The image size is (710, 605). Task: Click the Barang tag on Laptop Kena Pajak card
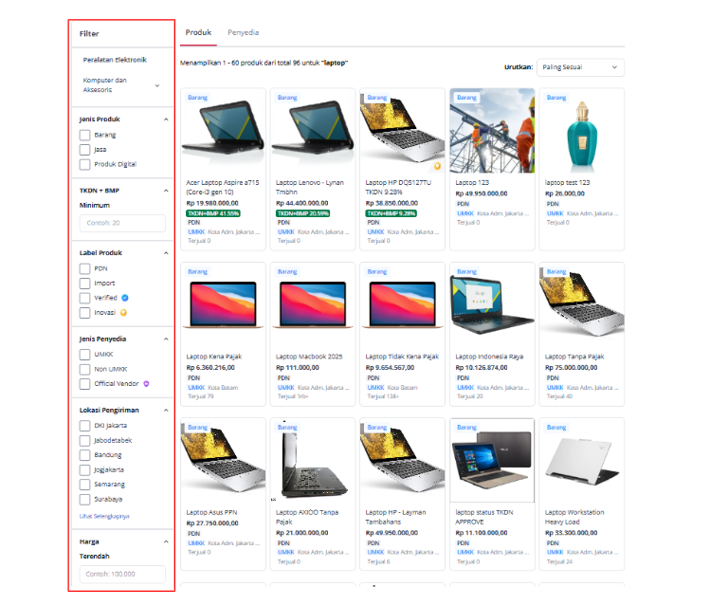click(x=197, y=272)
